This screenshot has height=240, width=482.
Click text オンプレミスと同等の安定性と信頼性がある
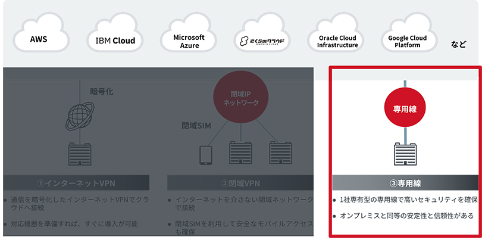point(406,216)
